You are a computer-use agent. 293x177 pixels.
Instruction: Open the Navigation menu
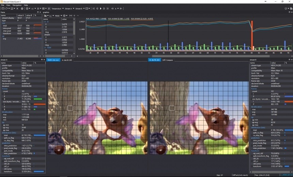17,5
